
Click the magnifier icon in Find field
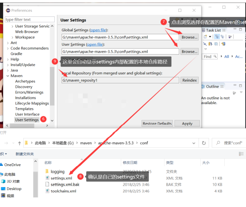tap(215, 56)
